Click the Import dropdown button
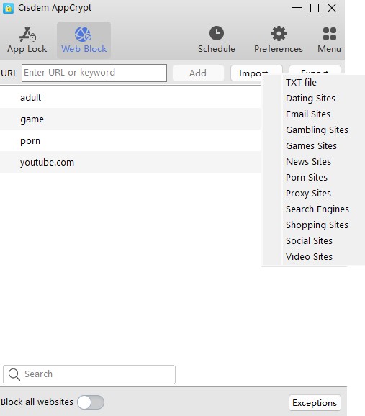 (x=256, y=73)
